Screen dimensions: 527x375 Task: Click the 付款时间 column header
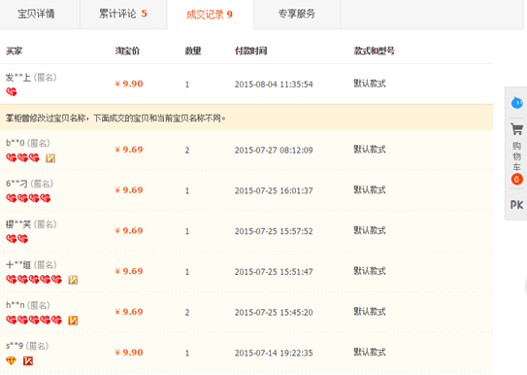(x=250, y=51)
